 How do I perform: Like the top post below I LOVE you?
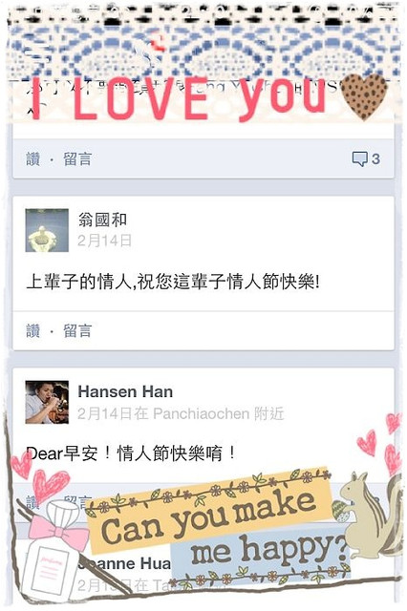click(x=33, y=159)
